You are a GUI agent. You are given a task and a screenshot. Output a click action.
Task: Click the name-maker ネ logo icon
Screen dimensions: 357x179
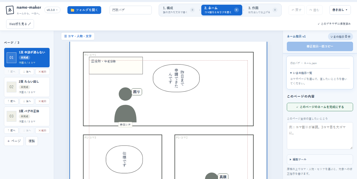tap(10, 10)
